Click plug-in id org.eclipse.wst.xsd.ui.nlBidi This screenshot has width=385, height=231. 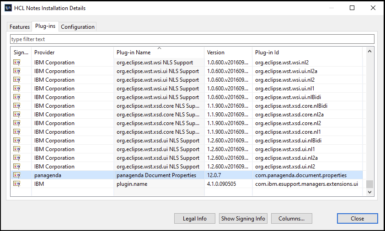coord(288,141)
